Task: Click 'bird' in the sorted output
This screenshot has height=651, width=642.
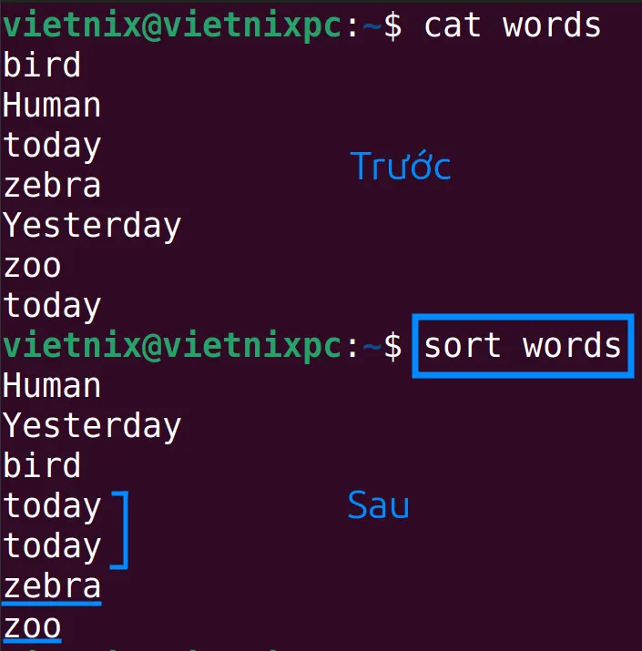Action: pyautogui.click(x=42, y=465)
